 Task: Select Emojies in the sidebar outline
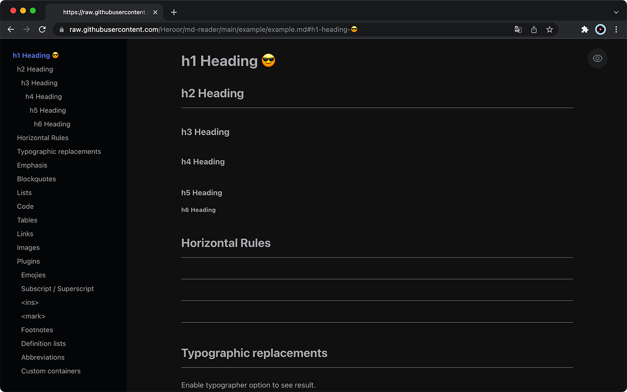pyautogui.click(x=33, y=275)
